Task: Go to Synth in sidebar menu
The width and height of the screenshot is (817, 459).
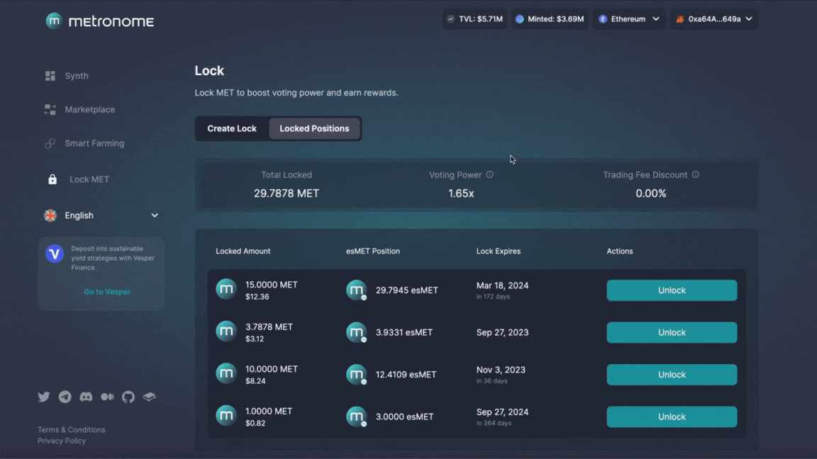Action: coord(77,76)
